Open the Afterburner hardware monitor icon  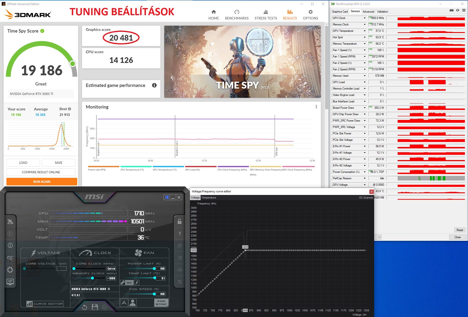tap(10, 282)
